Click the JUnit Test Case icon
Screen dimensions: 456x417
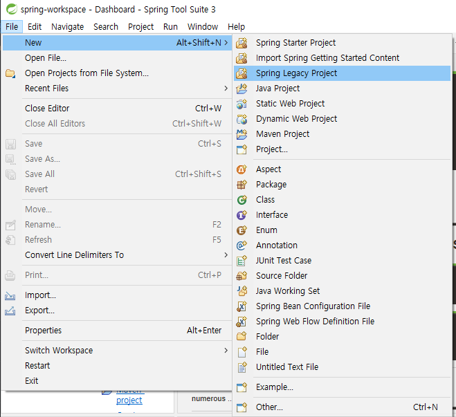point(241,261)
